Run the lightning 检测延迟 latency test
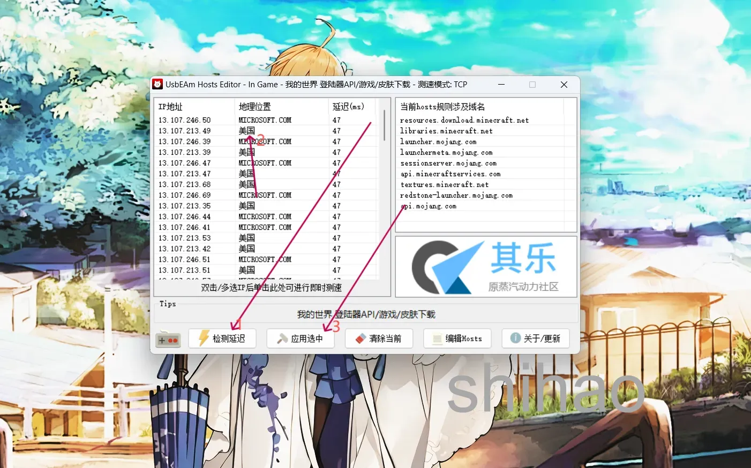Image resolution: width=751 pixels, height=468 pixels. tap(222, 338)
